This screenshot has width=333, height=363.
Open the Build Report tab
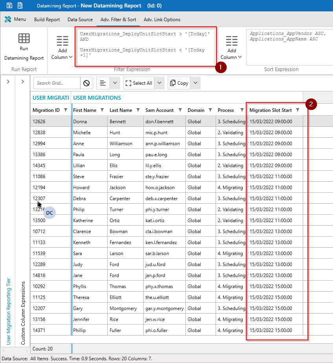[x=47, y=20]
